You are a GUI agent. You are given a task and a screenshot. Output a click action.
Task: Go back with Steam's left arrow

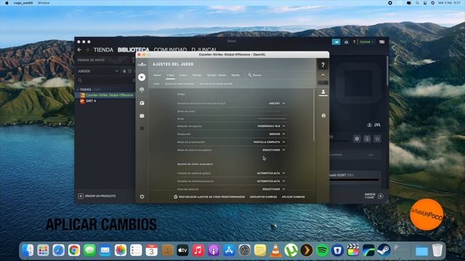(79, 50)
